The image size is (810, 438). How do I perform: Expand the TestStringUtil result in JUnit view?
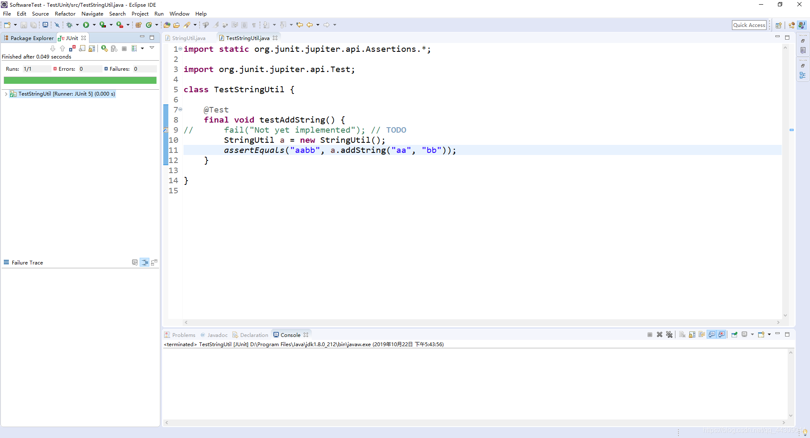[6, 94]
